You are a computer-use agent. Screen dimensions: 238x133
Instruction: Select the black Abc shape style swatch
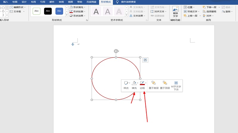[x=48, y=11]
